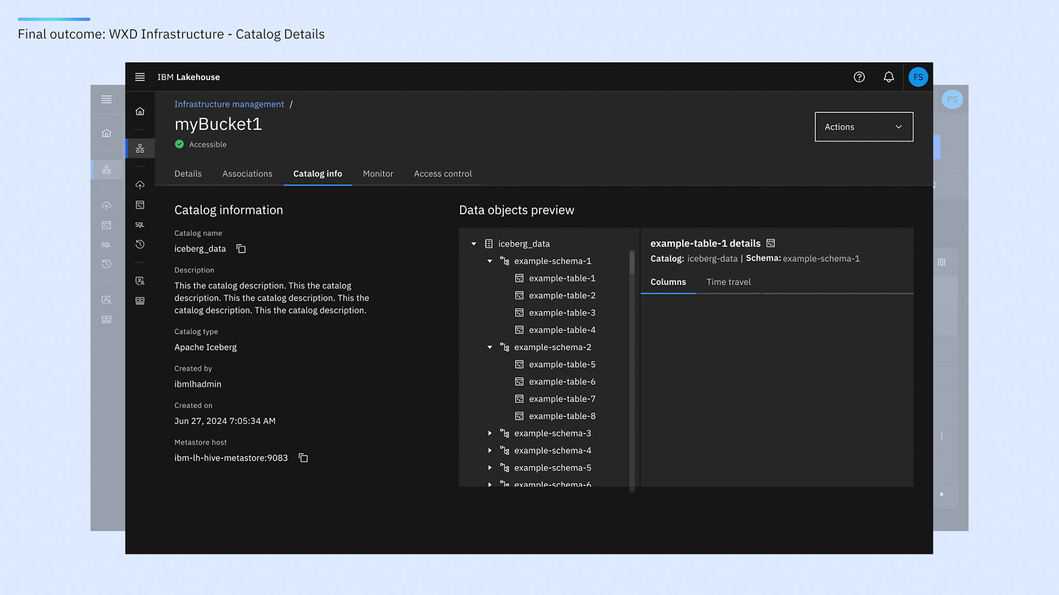
Task: Click the FS user avatar
Action: click(x=918, y=77)
